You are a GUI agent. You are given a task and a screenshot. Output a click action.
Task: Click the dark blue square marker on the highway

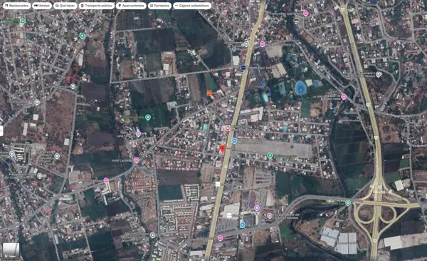coord(243,68)
